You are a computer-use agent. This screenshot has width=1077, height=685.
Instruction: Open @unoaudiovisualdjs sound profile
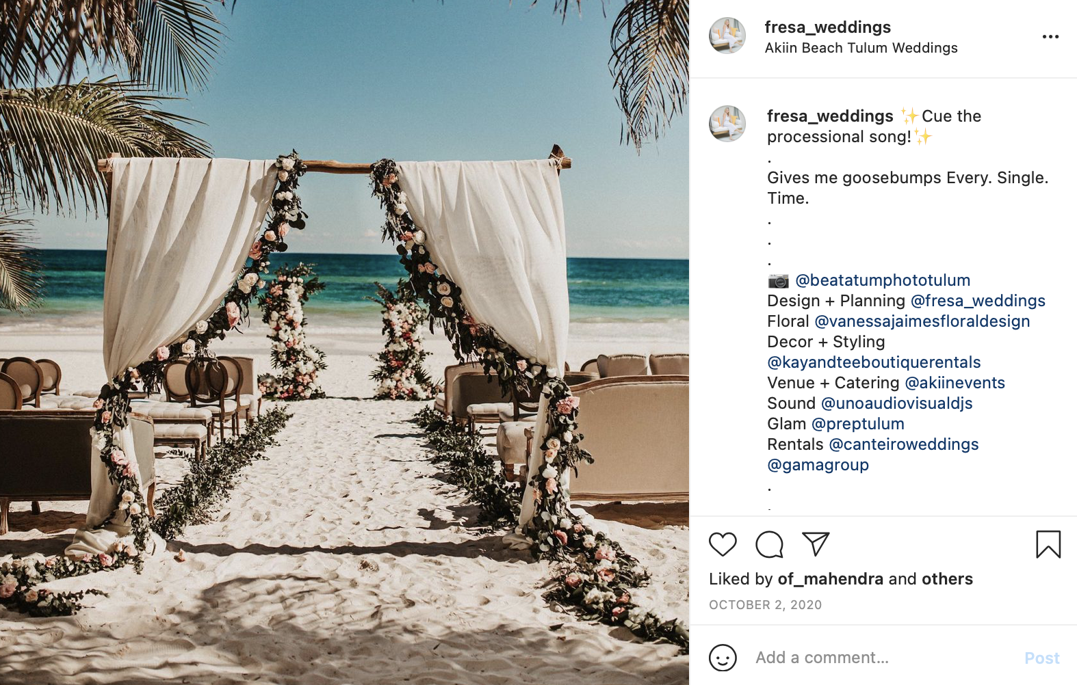pyautogui.click(x=896, y=403)
